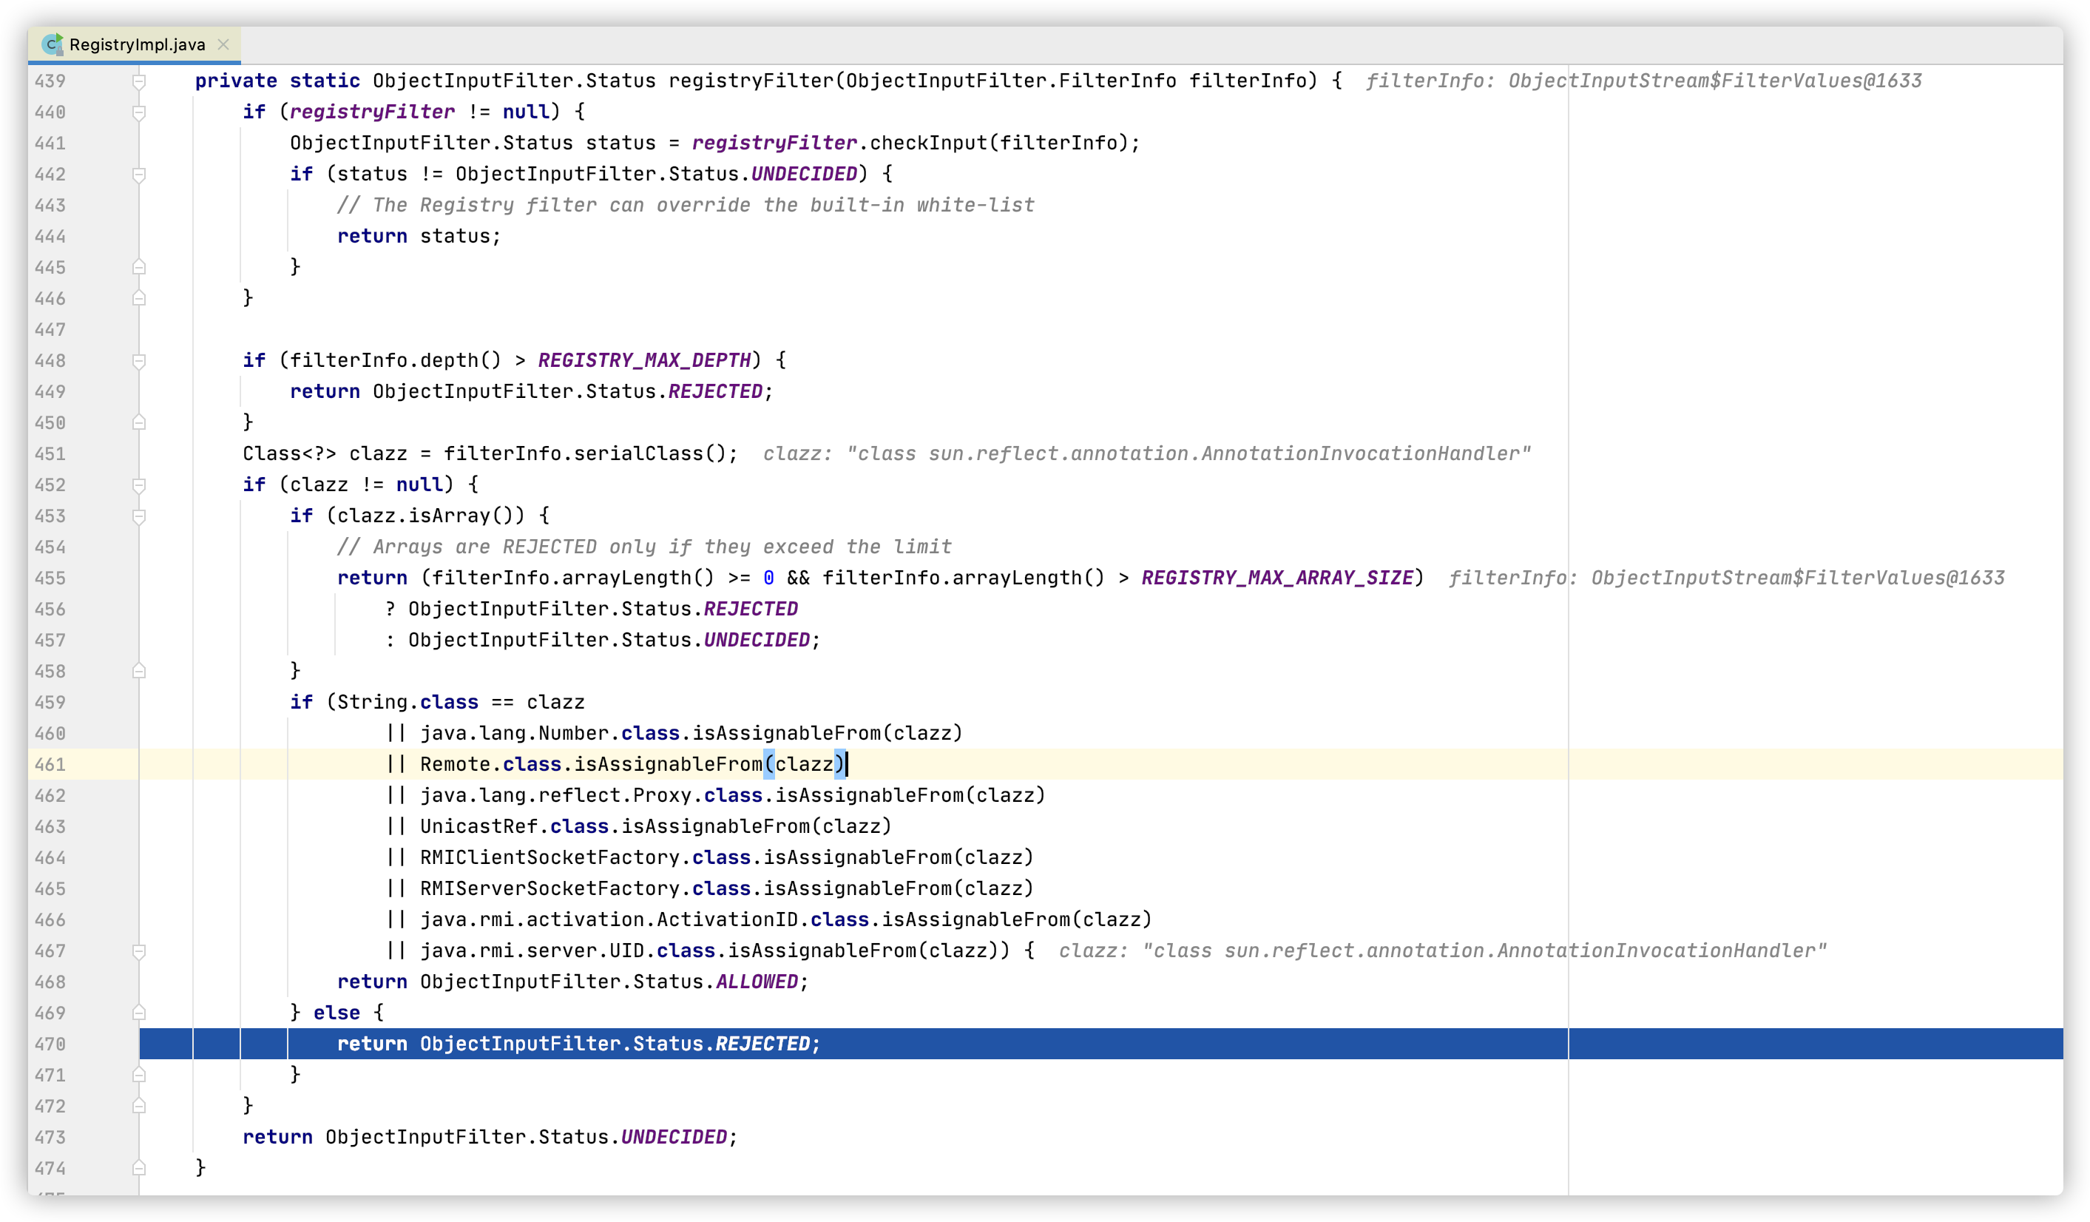Click the inline clazz debug hint on line 451

(x=1146, y=453)
